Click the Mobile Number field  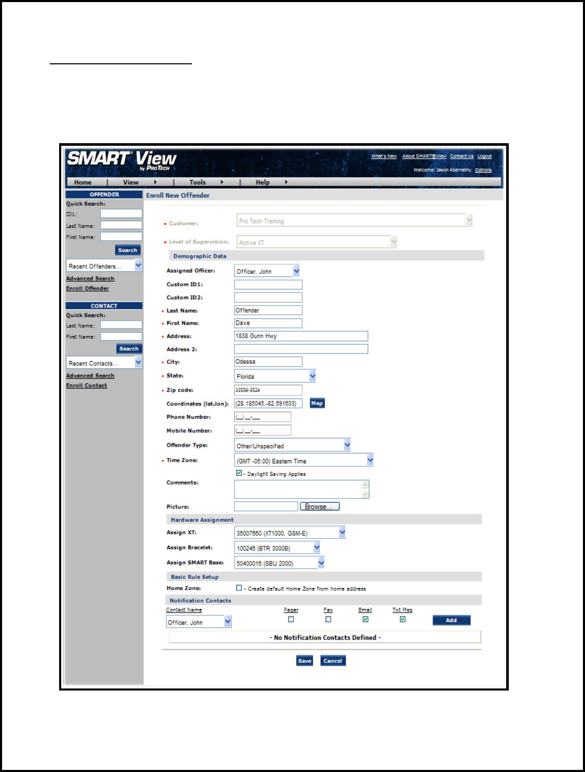point(262,430)
